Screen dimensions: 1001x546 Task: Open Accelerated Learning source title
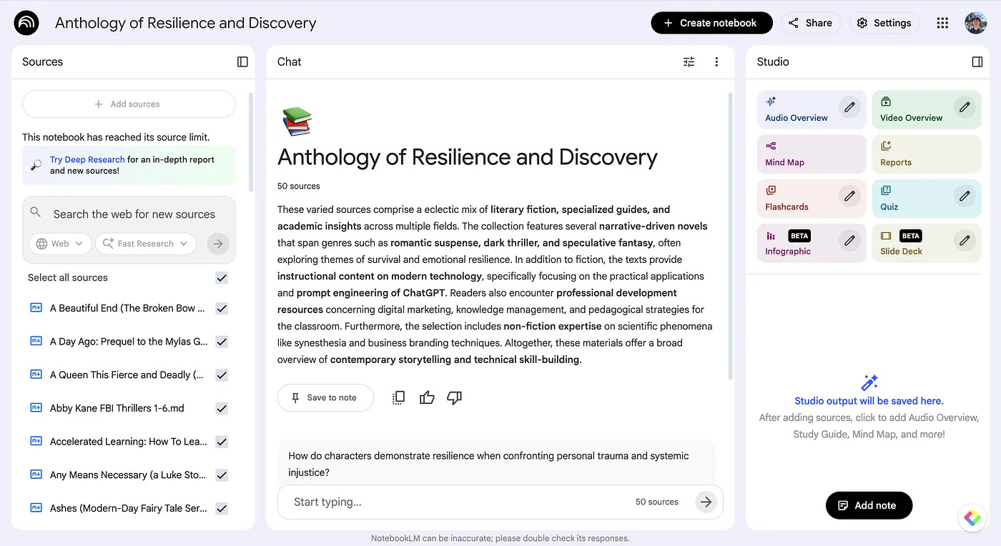pos(129,442)
